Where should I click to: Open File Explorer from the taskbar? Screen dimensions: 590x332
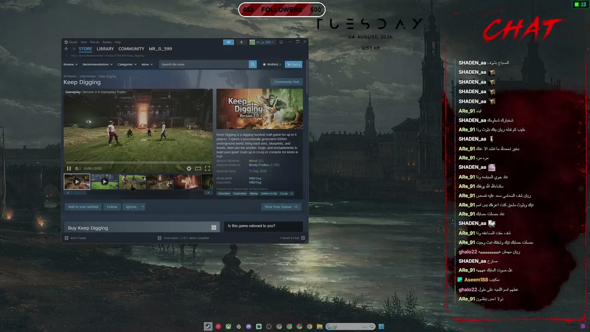coord(319,326)
